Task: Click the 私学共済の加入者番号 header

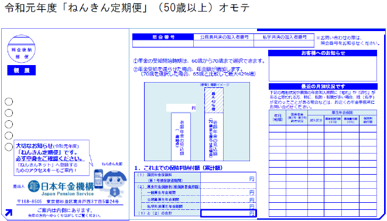Action: 284,37
